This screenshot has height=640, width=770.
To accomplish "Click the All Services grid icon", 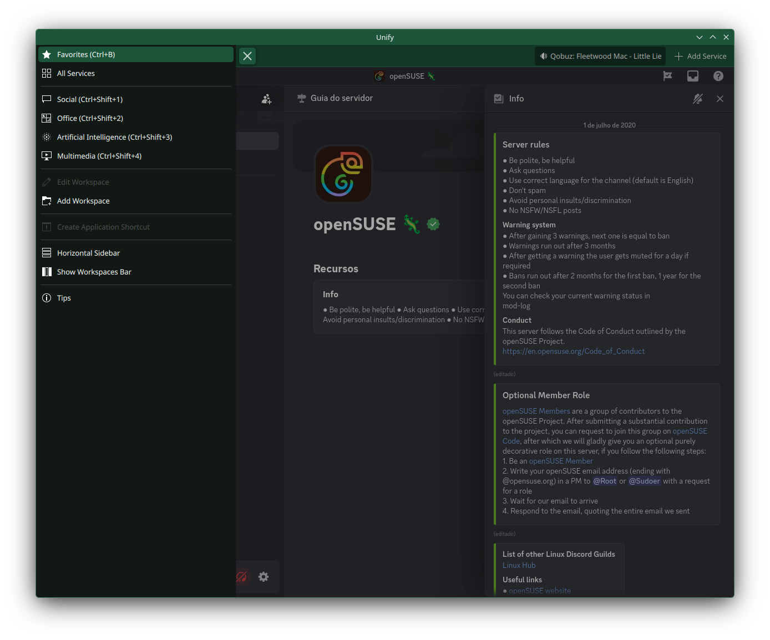I will (x=47, y=73).
